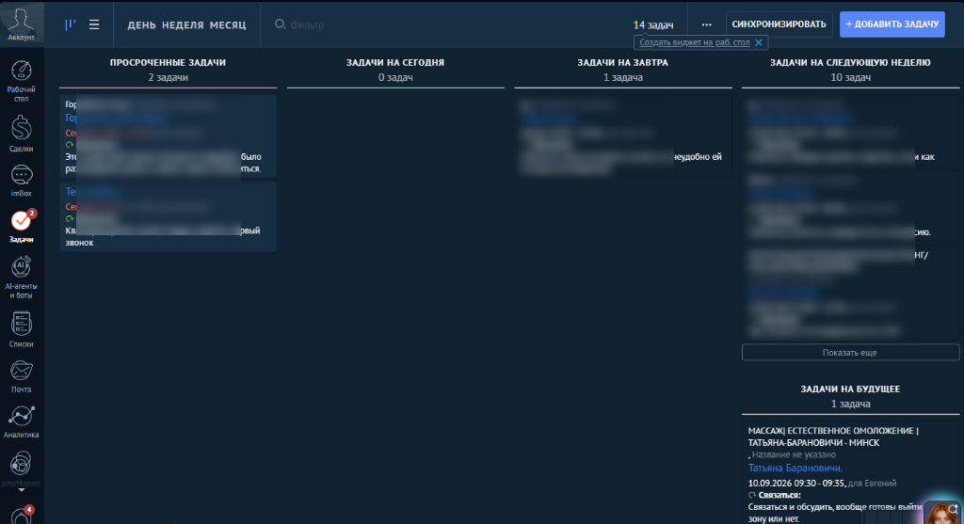Open the Account profile icon
The width and height of the screenshot is (964, 524).
[22, 24]
